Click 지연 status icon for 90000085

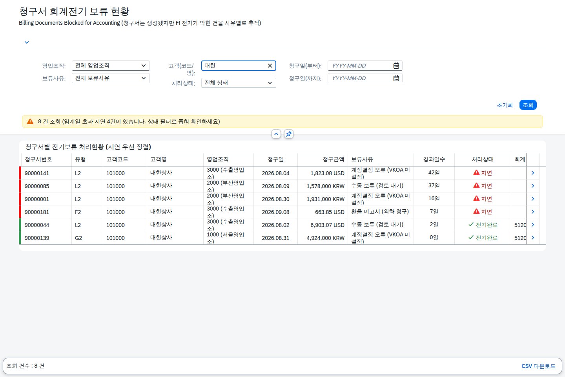(476, 185)
